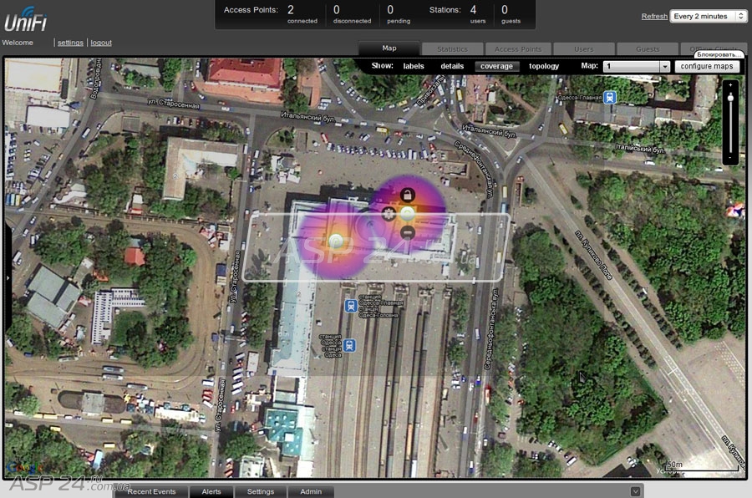This screenshot has width=752, height=498.
Task: Click the map zoom slider handle
Action: (731, 99)
